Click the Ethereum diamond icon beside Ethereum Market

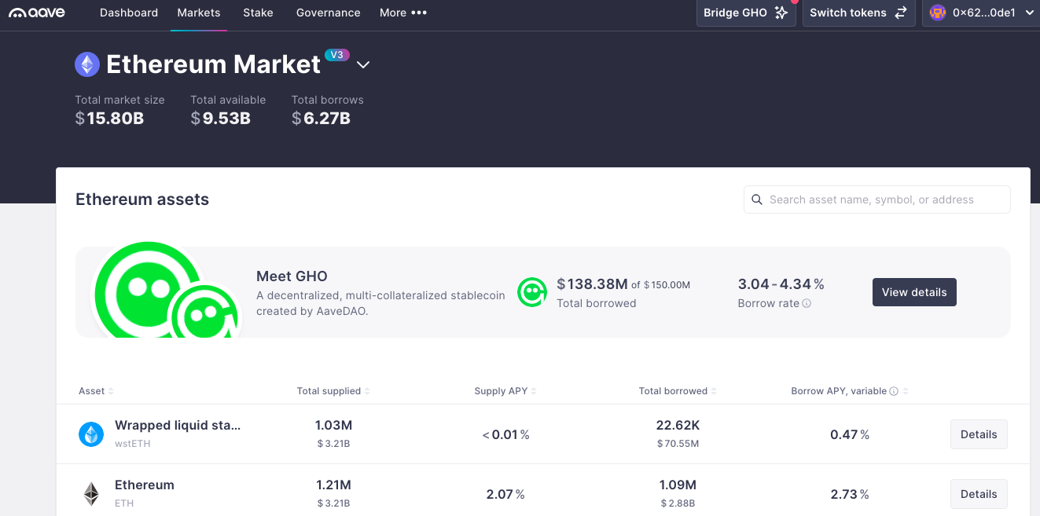tap(87, 64)
